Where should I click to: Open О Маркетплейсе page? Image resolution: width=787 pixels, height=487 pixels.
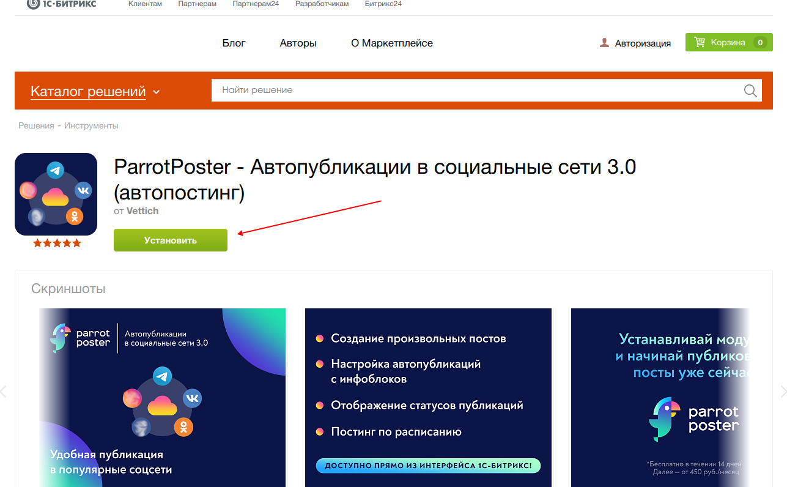[x=392, y=43]
